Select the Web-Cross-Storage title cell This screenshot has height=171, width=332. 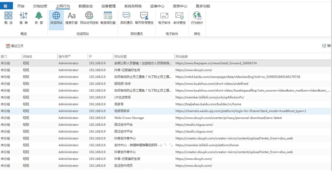click(129, 118)
